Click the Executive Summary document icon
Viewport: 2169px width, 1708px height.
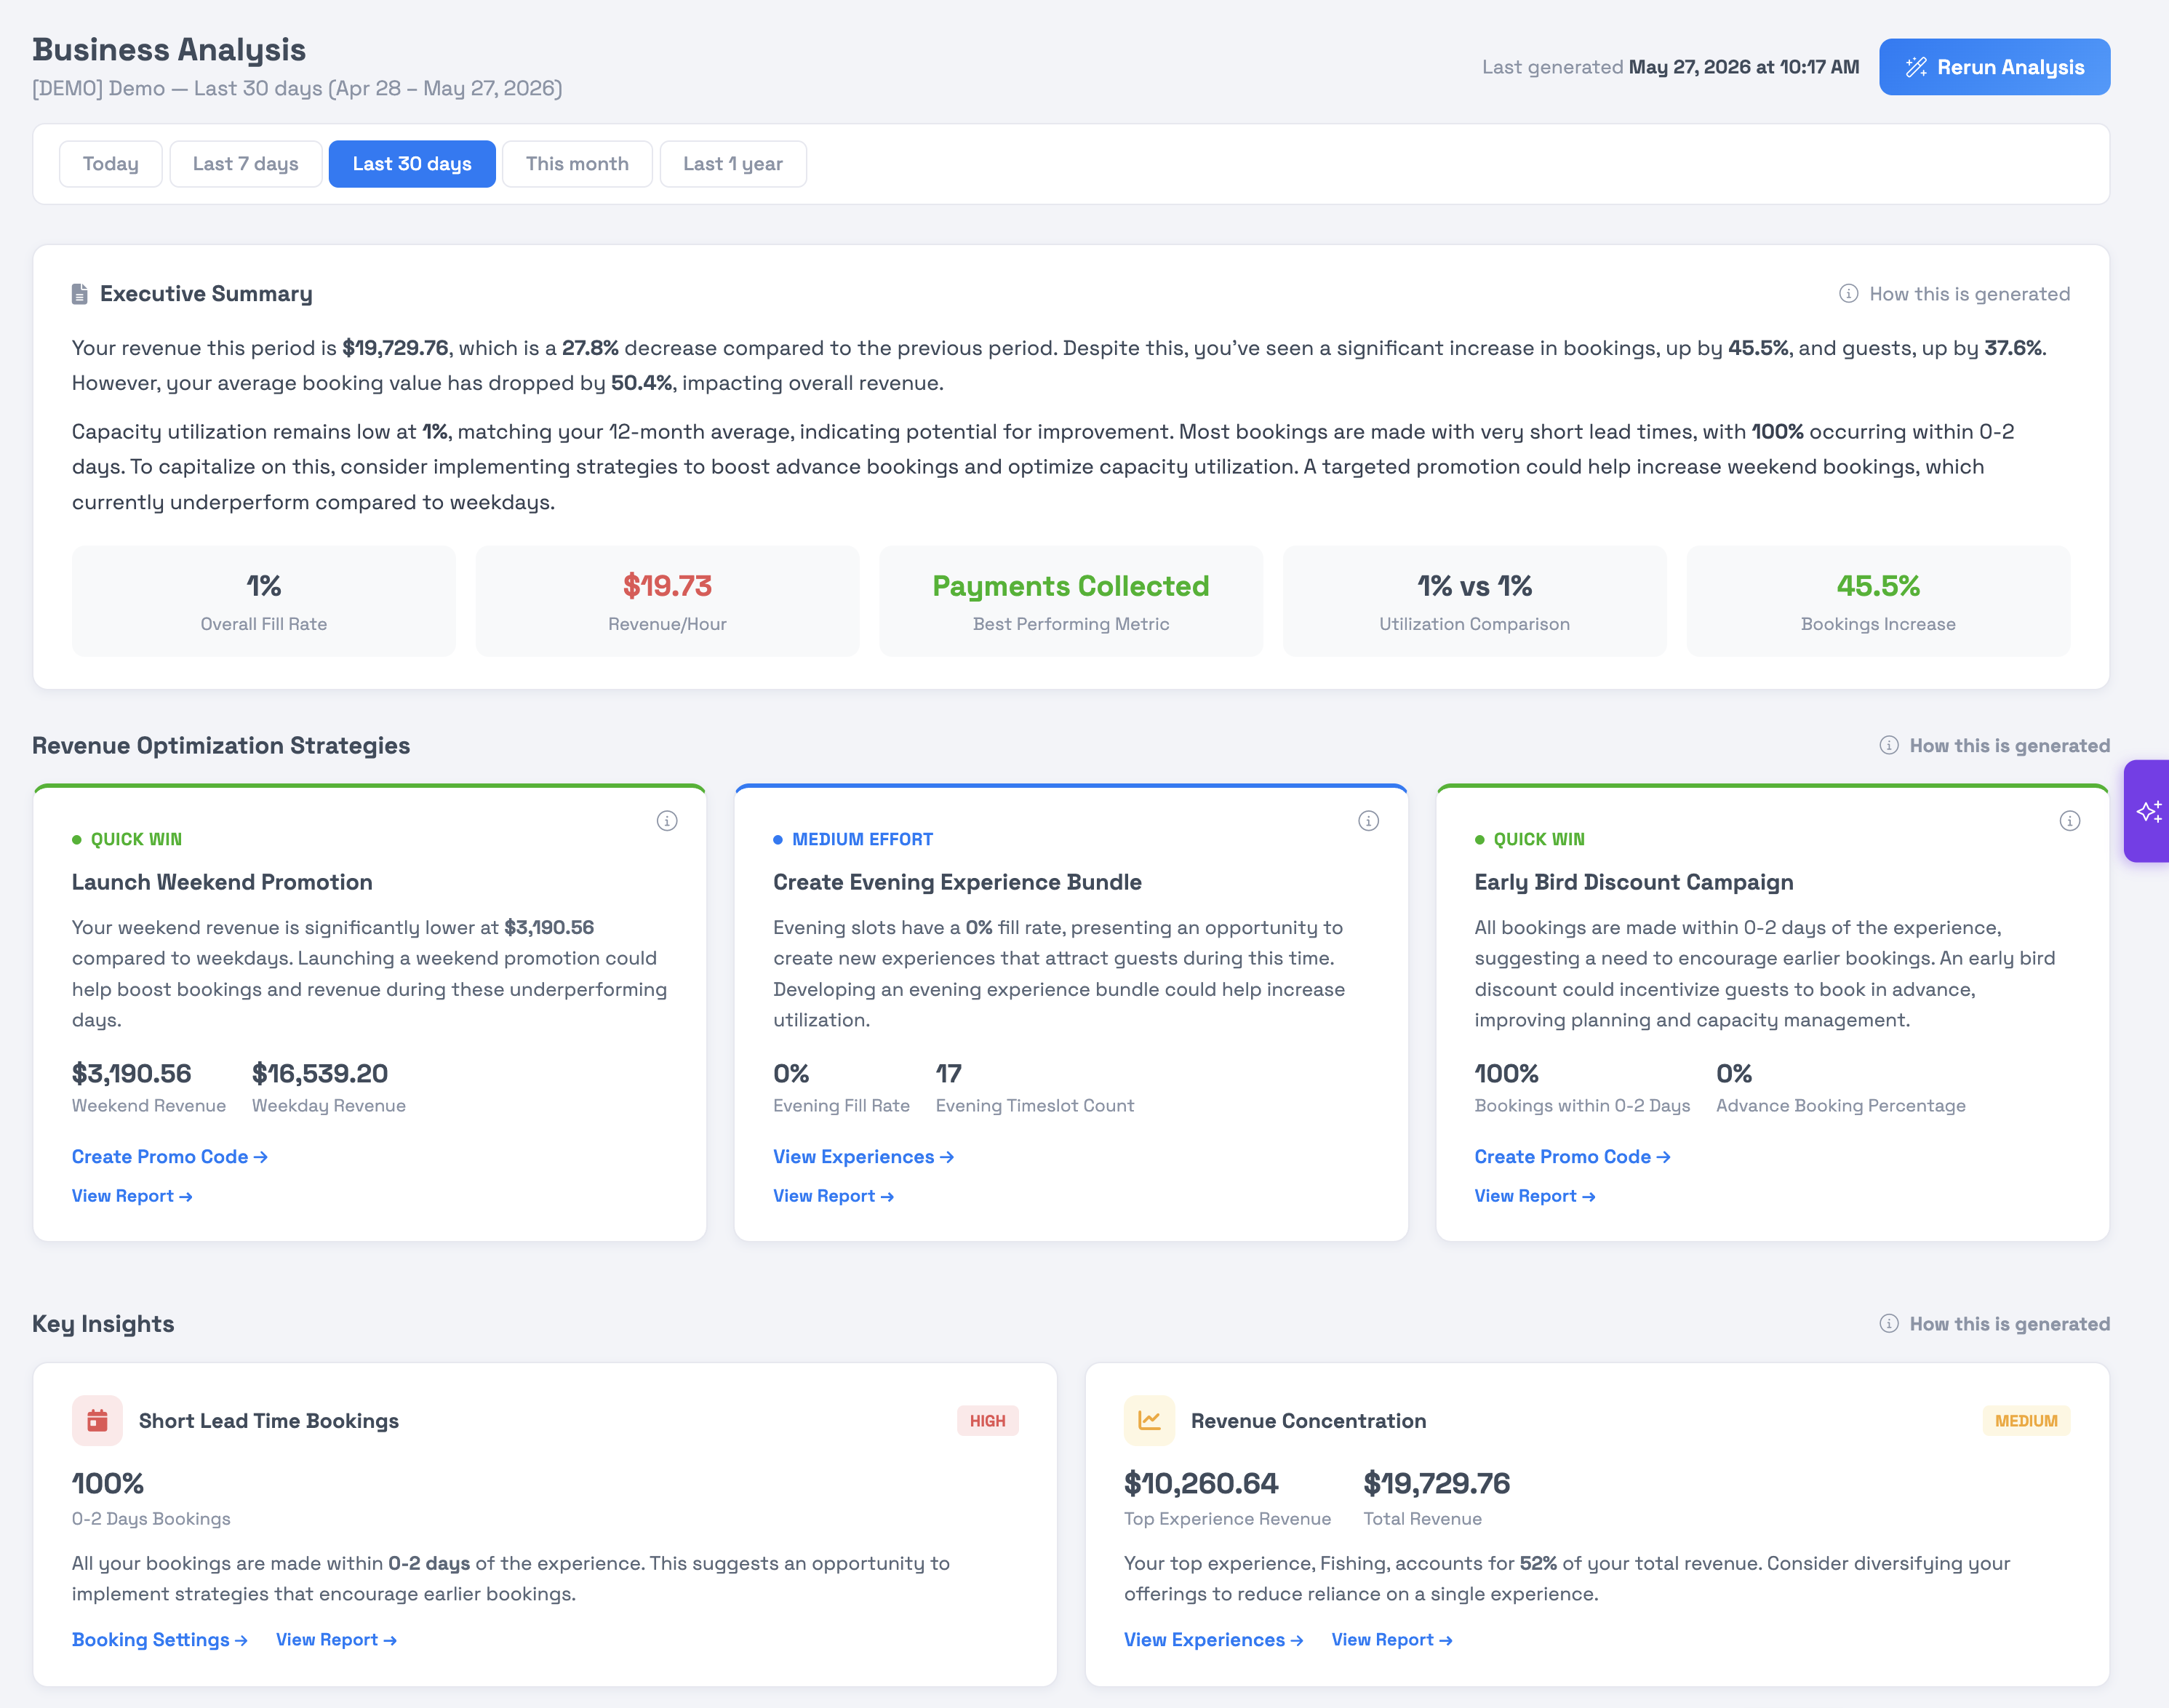coord(80,294)
